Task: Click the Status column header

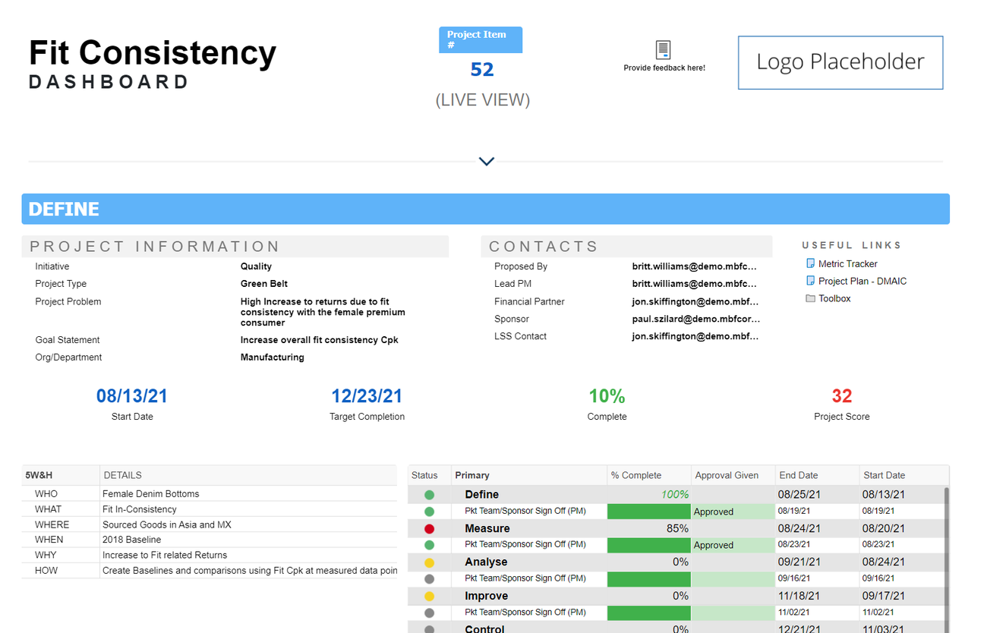Action: [x=424, y=475]
